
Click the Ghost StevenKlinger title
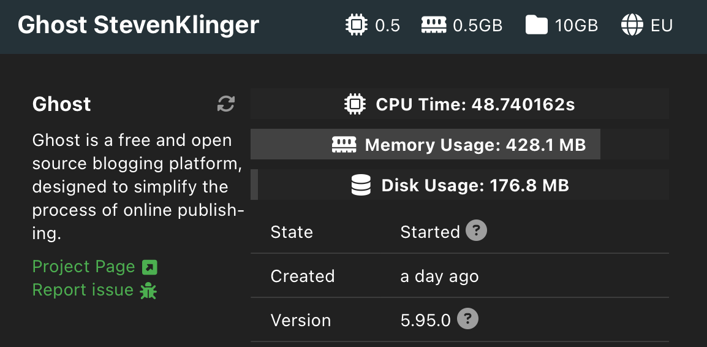[x=138, y=25]
